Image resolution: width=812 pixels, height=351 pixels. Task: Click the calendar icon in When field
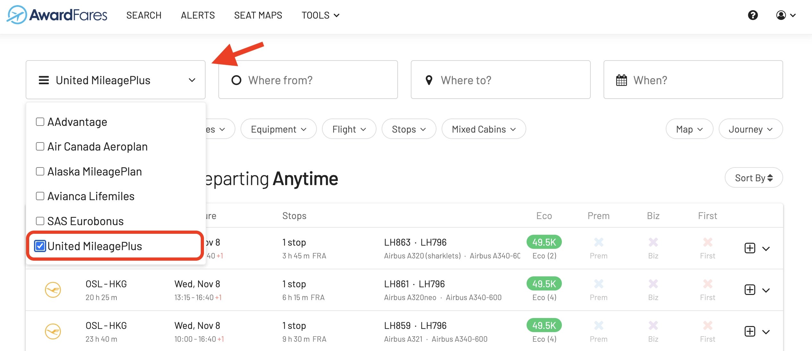coord(622,80)
